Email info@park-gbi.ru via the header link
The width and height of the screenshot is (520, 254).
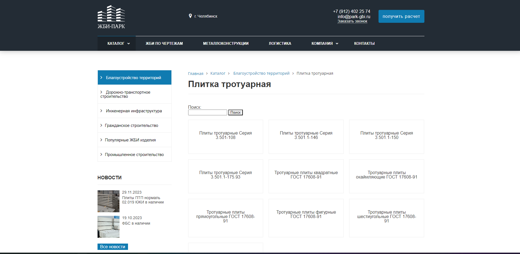point(354,16)
